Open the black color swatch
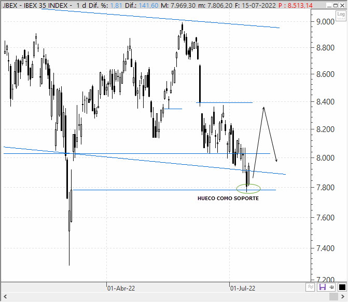 coord(342,287)
